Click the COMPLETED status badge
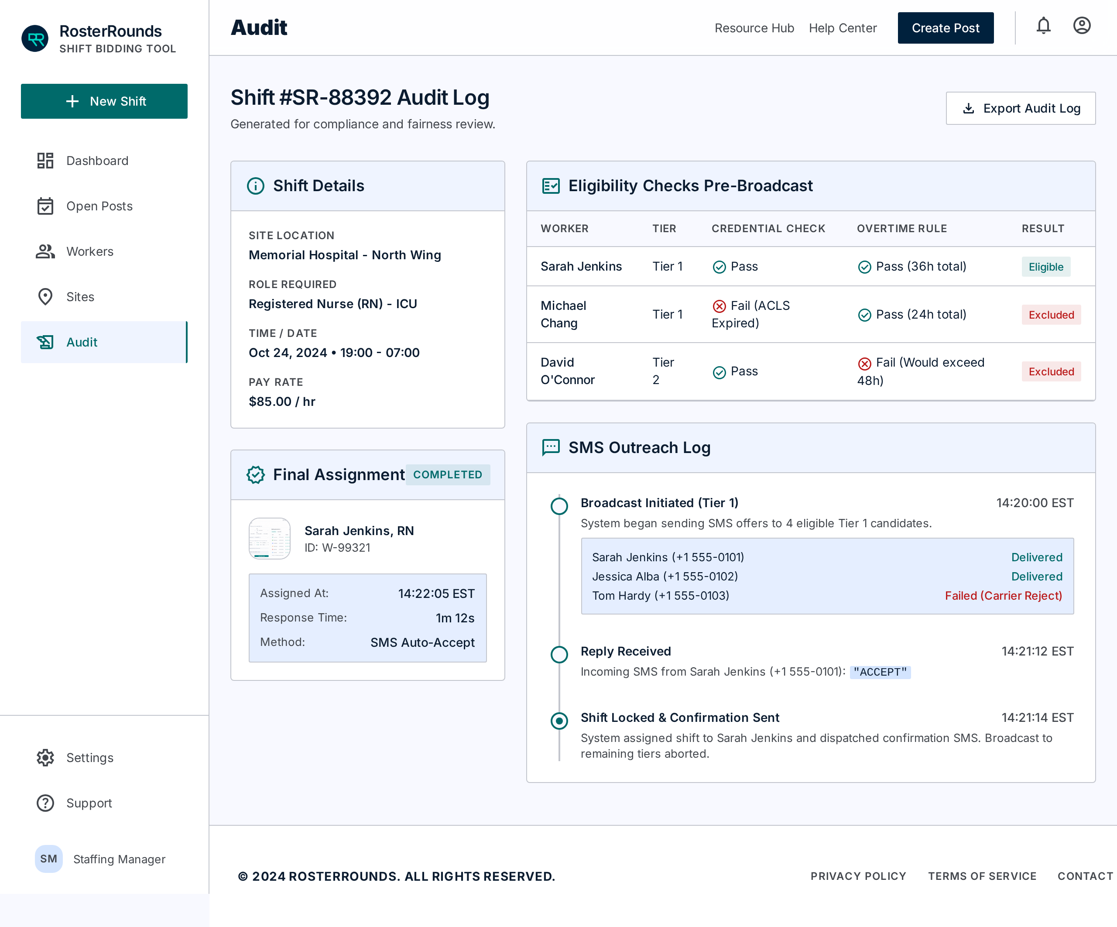 (447, 475)
